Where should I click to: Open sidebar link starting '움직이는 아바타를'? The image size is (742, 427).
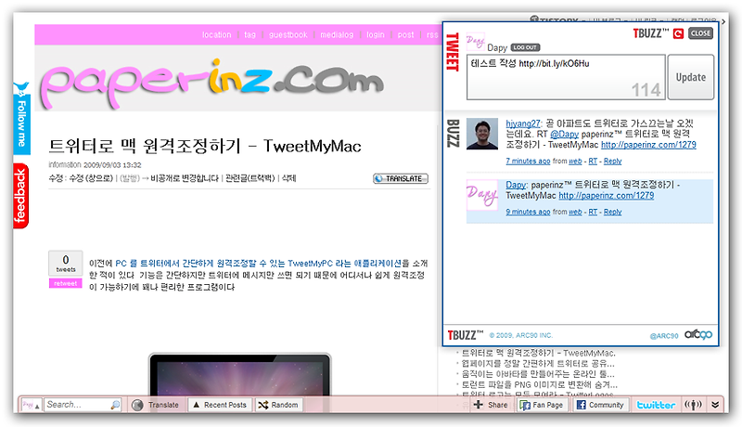538,374
